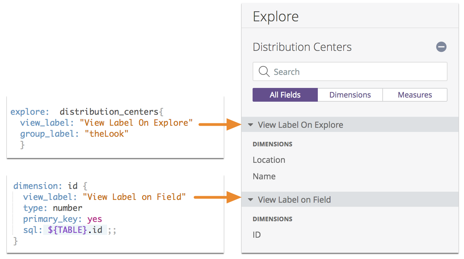464x259 pixels.
Task: Click the magnifying glass search icon
Action: (264, 71)
